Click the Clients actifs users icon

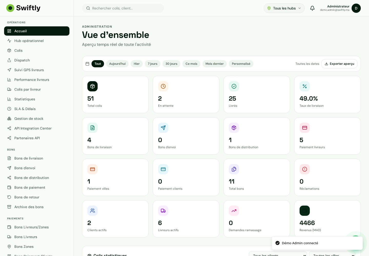pos(93,211)
